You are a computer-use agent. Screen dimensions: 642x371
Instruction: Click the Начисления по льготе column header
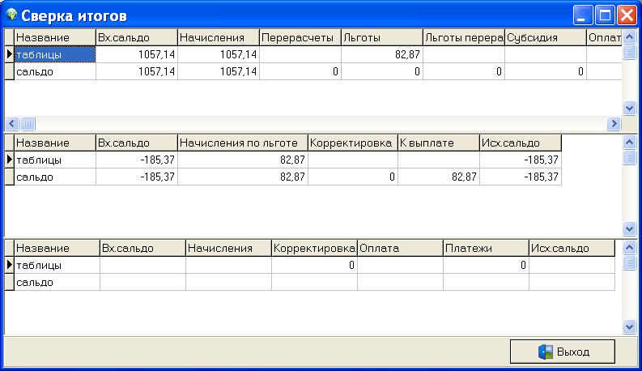pos(242,143)
